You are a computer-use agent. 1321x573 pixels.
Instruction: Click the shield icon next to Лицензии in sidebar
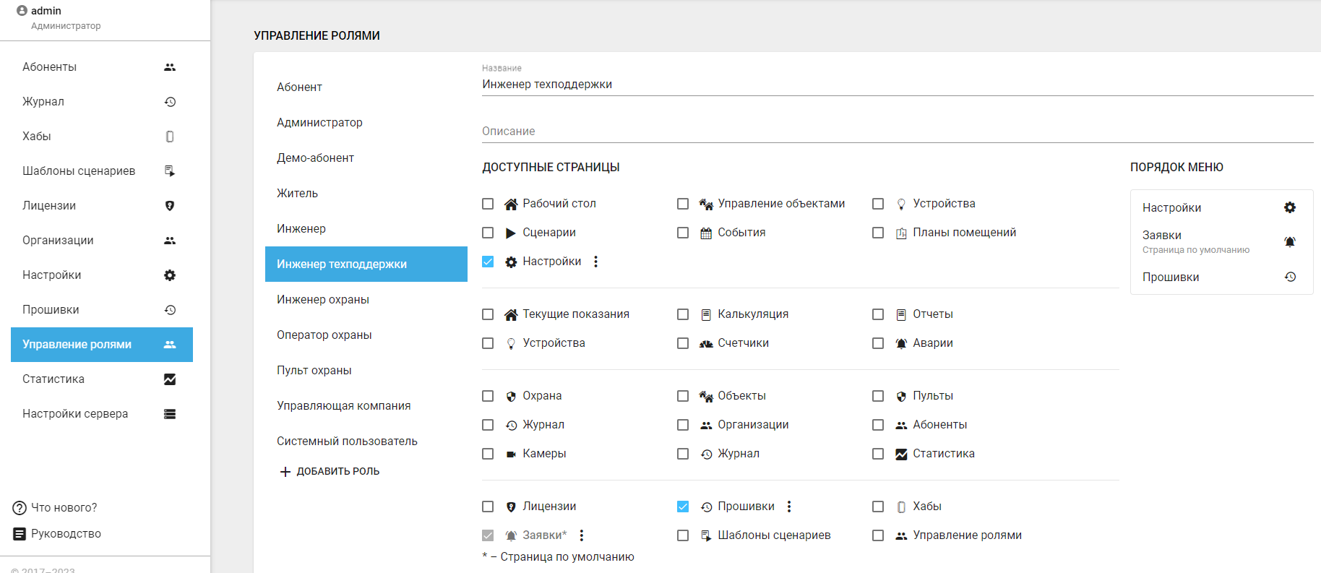(x=170, y=206)
